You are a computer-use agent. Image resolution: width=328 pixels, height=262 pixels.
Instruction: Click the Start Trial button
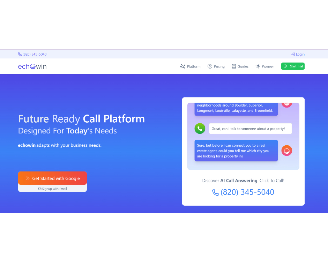pos(293,66)
